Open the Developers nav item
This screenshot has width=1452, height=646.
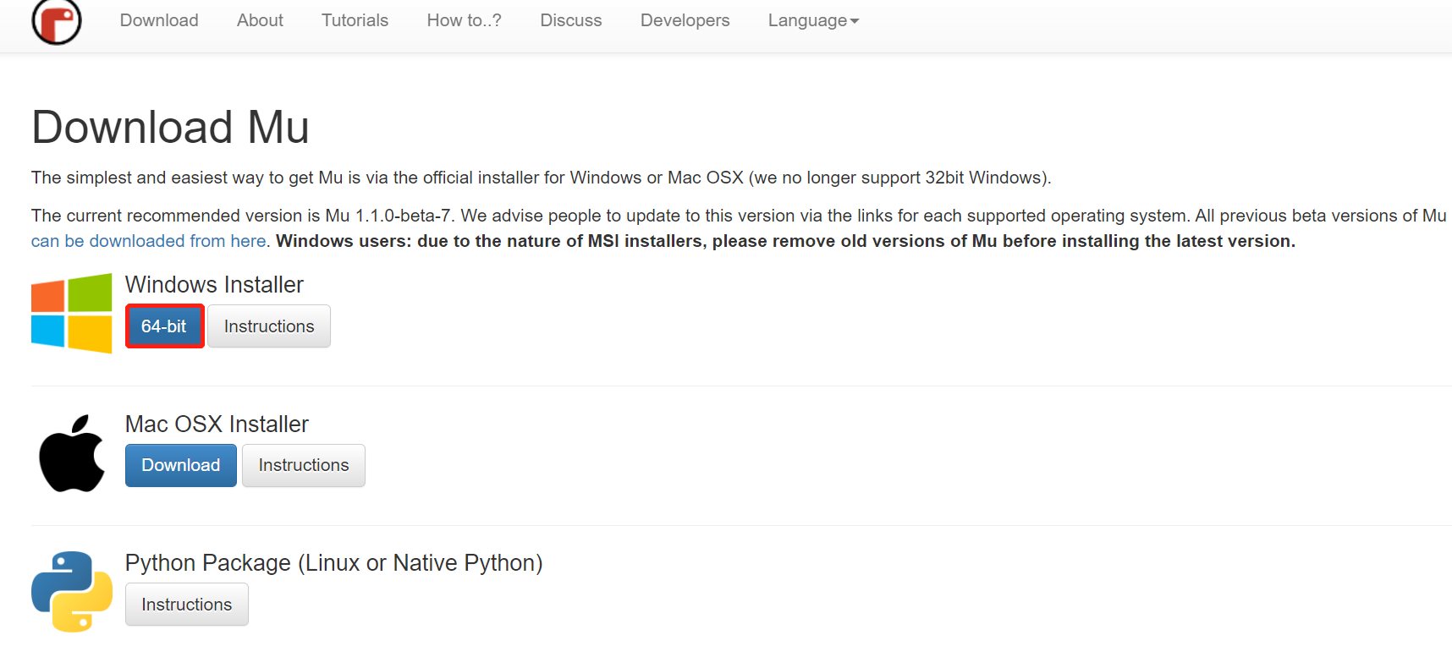(685, 20)
